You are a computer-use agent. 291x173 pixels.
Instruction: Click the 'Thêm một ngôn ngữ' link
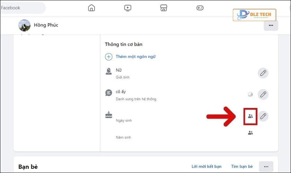coord(135,56)
